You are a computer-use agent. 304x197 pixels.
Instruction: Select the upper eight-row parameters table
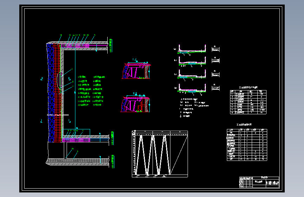point(248,102)
